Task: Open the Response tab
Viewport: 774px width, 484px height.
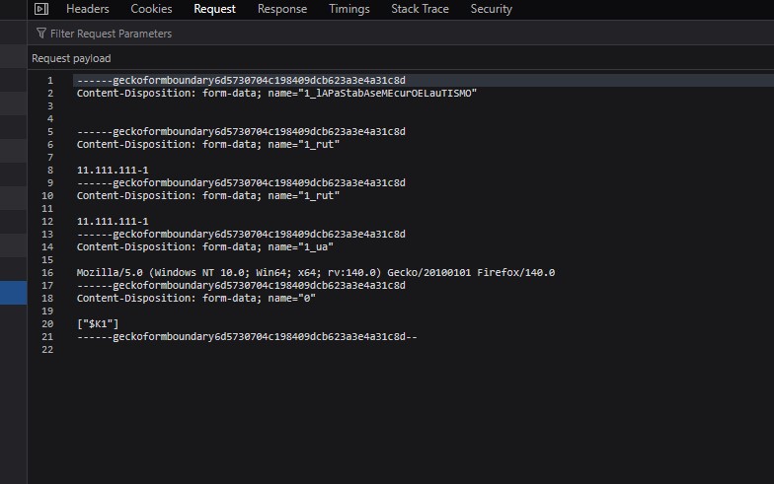Action: pos(282,9)
